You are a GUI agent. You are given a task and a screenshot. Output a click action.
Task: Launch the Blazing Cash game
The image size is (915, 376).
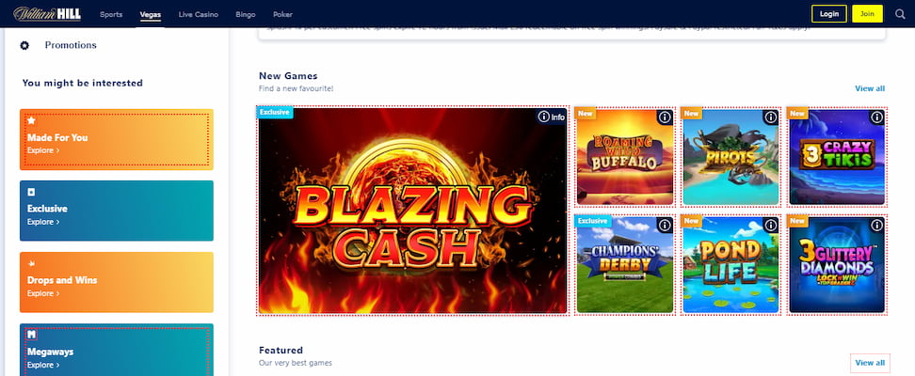(412, 211)
